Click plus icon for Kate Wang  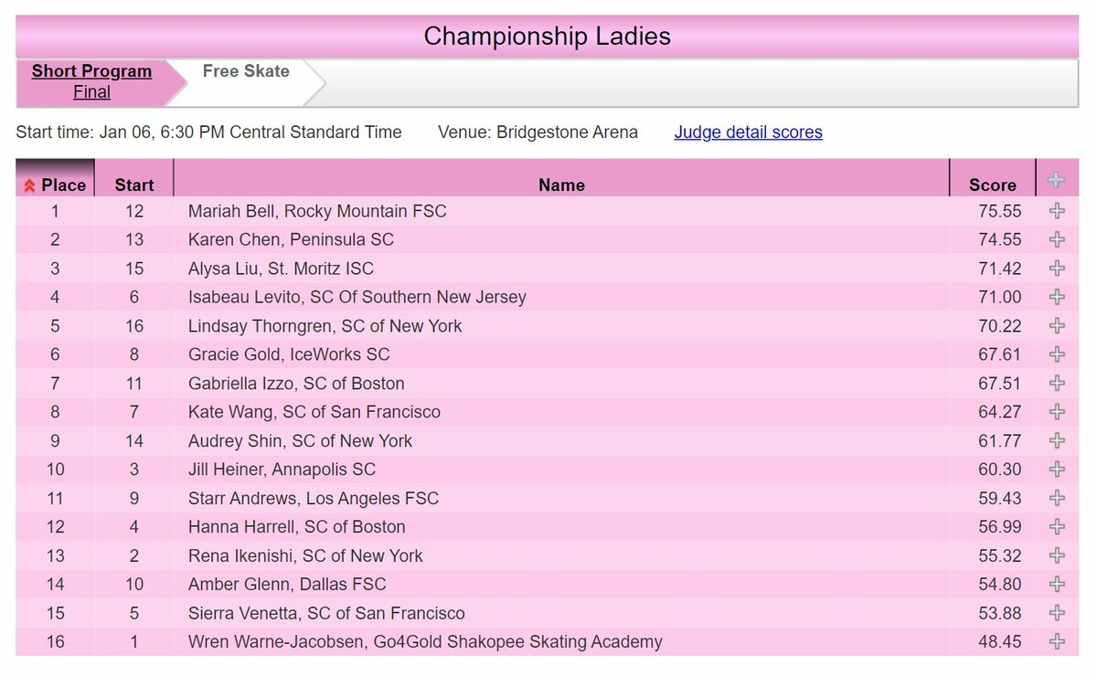1057,412
